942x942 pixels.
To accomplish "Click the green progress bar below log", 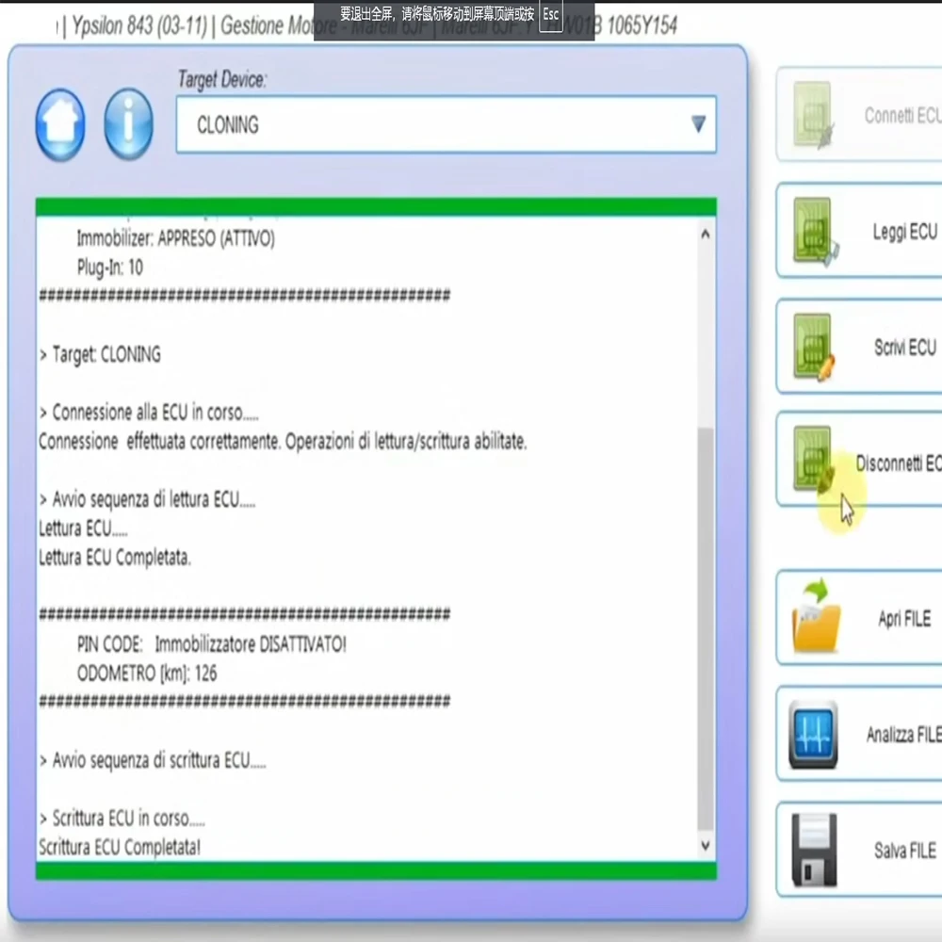I will click(x=376, y=870).
